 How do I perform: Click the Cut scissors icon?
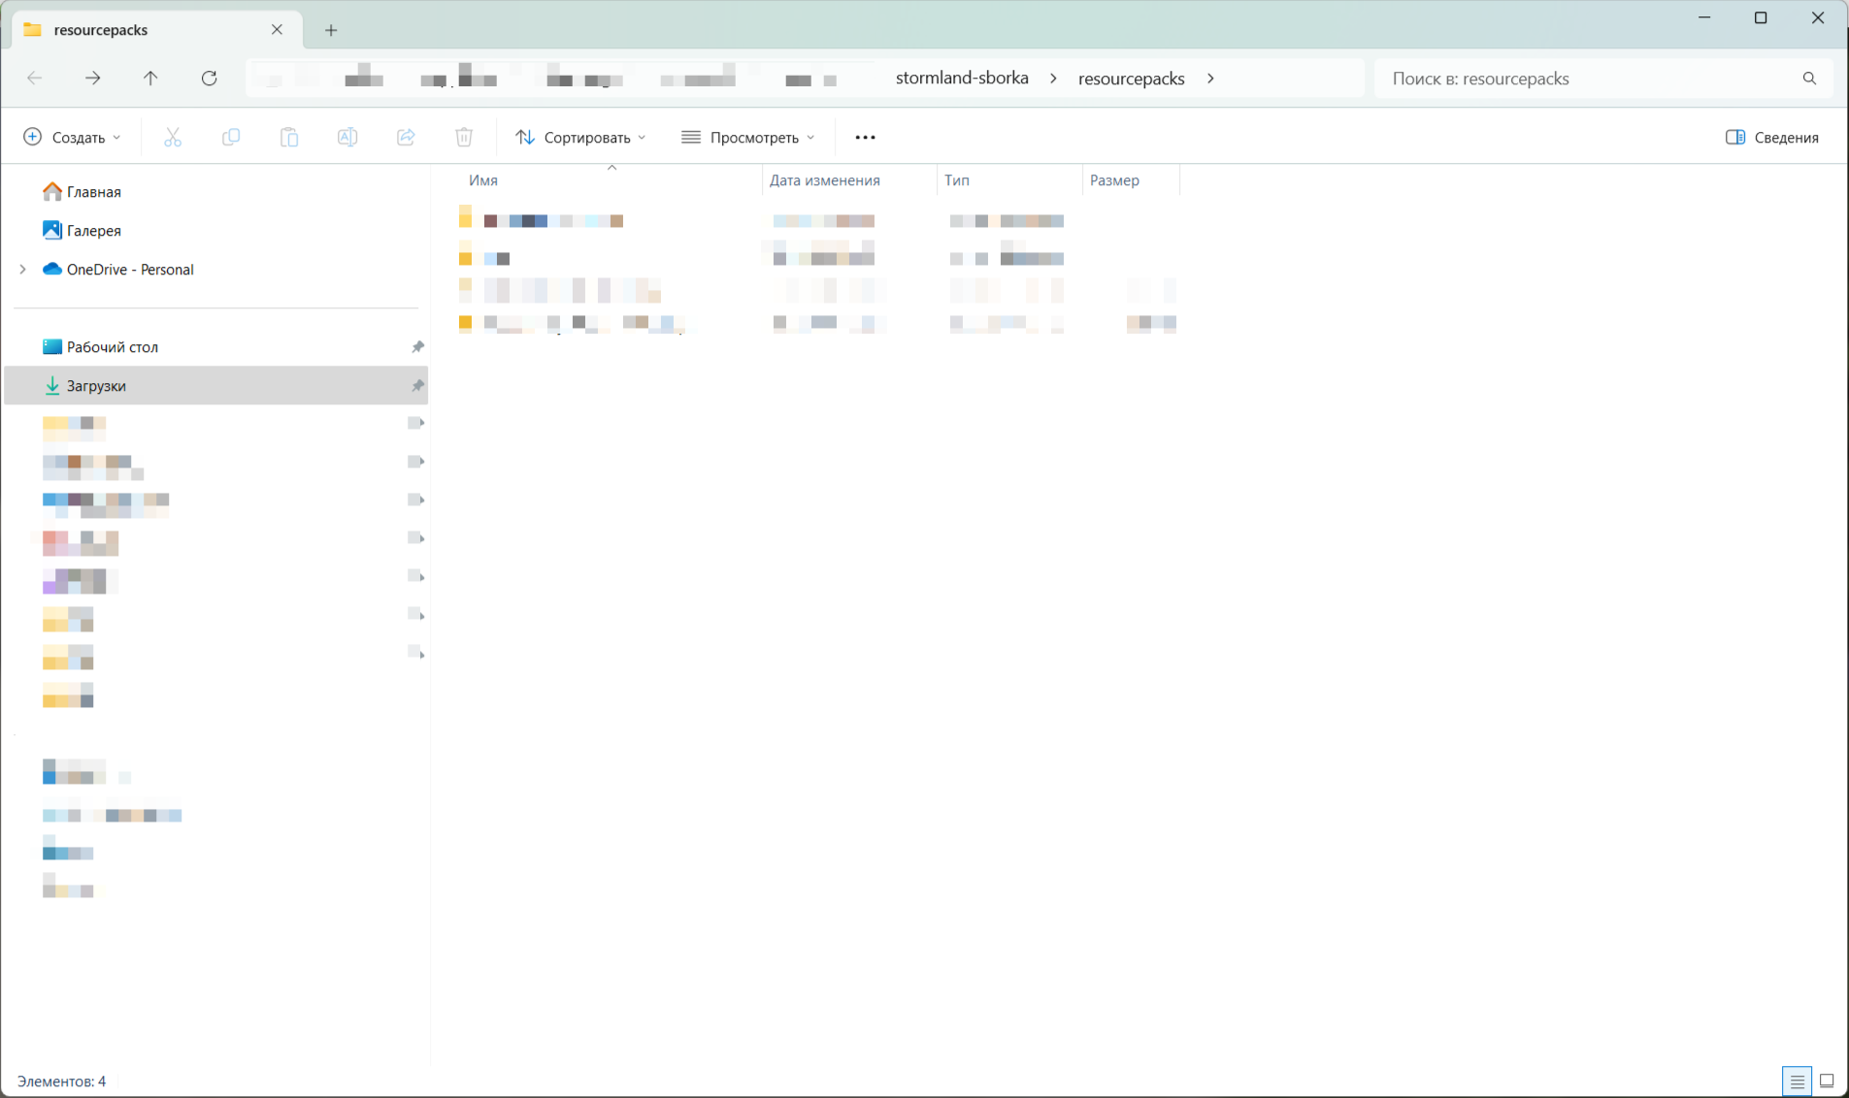[173, 138]
